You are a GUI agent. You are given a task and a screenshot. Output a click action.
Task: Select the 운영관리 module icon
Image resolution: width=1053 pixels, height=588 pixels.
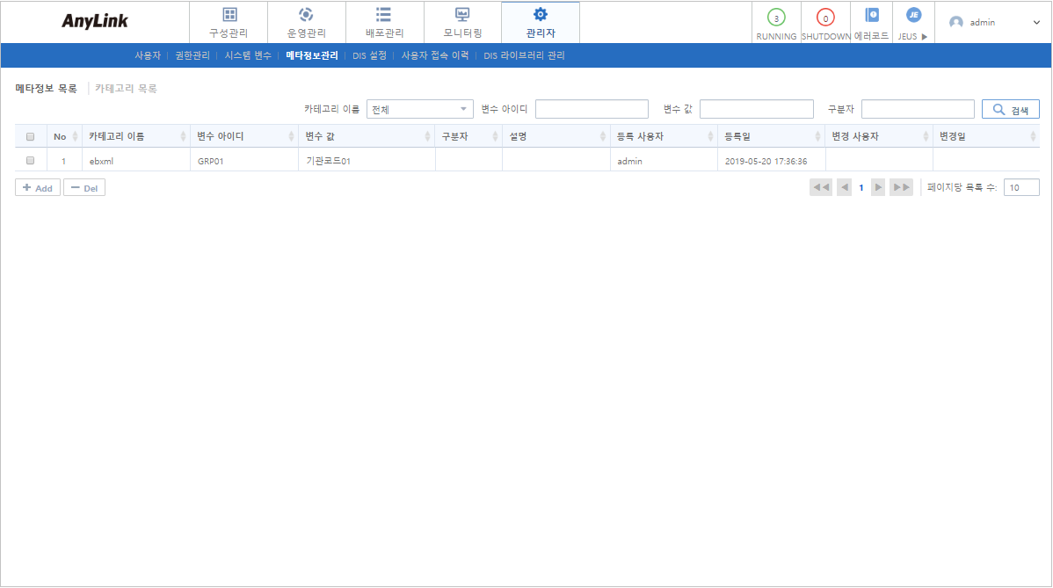click(308, 22)
